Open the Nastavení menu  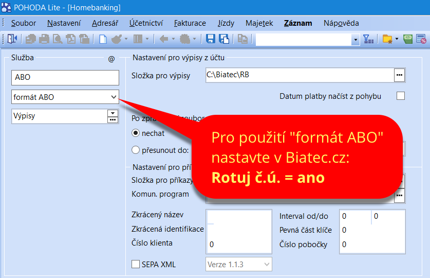point(64,23)
